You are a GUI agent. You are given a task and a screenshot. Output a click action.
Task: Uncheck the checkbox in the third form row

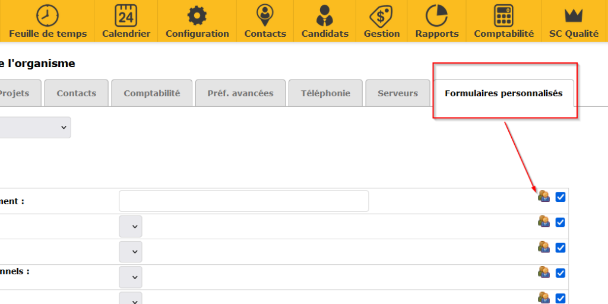[x=560, y=248]
